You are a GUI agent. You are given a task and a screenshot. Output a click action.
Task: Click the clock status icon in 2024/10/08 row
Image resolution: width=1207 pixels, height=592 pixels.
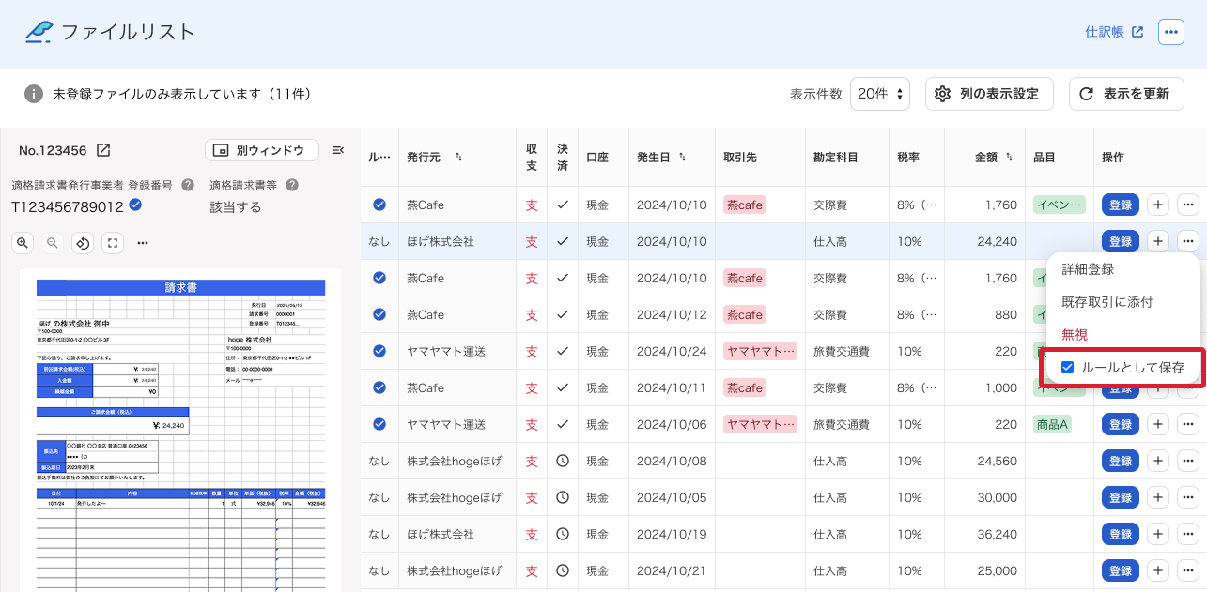click(563, 461)
